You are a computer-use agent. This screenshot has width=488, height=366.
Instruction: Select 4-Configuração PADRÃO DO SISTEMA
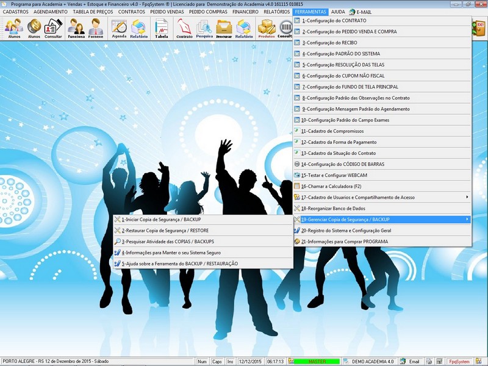pyautogui.click(x=382, y=54)
